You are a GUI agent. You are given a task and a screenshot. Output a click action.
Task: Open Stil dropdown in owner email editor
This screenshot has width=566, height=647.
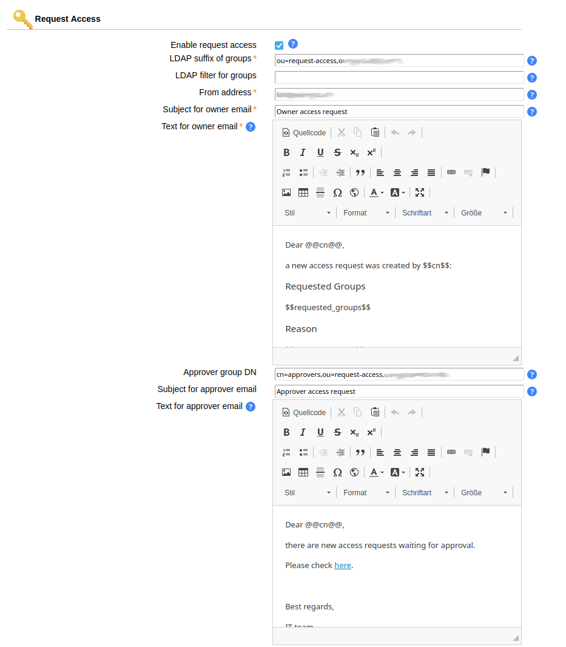pos(308,212)
